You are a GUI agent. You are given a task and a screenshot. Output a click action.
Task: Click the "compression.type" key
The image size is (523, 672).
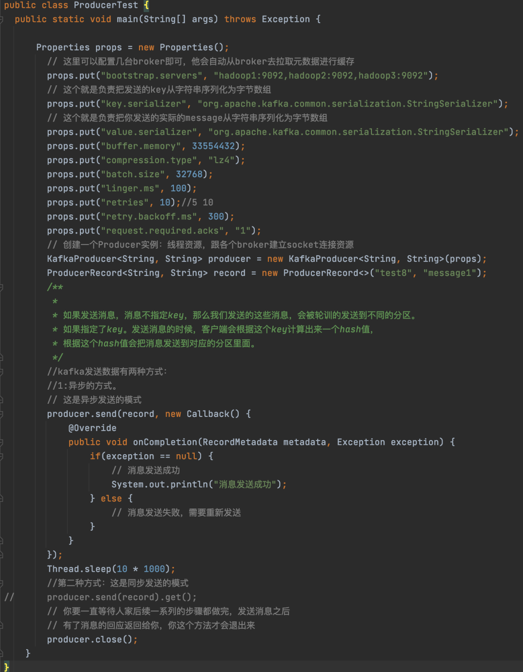point(149,160)
